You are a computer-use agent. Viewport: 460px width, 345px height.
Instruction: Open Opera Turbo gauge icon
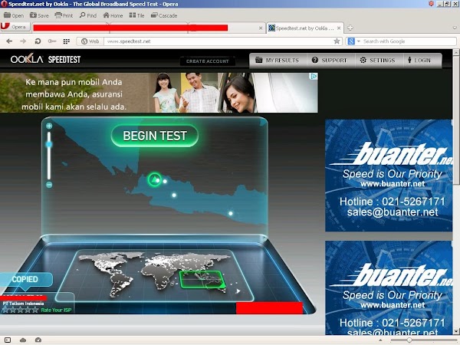38,340
